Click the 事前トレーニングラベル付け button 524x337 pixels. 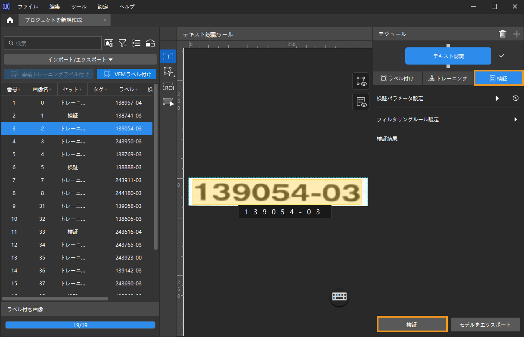[x=49, y=74]
